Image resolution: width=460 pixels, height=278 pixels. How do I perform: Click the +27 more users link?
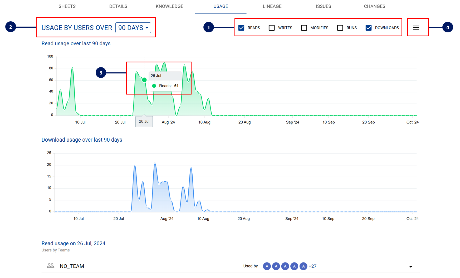point(313,266)
